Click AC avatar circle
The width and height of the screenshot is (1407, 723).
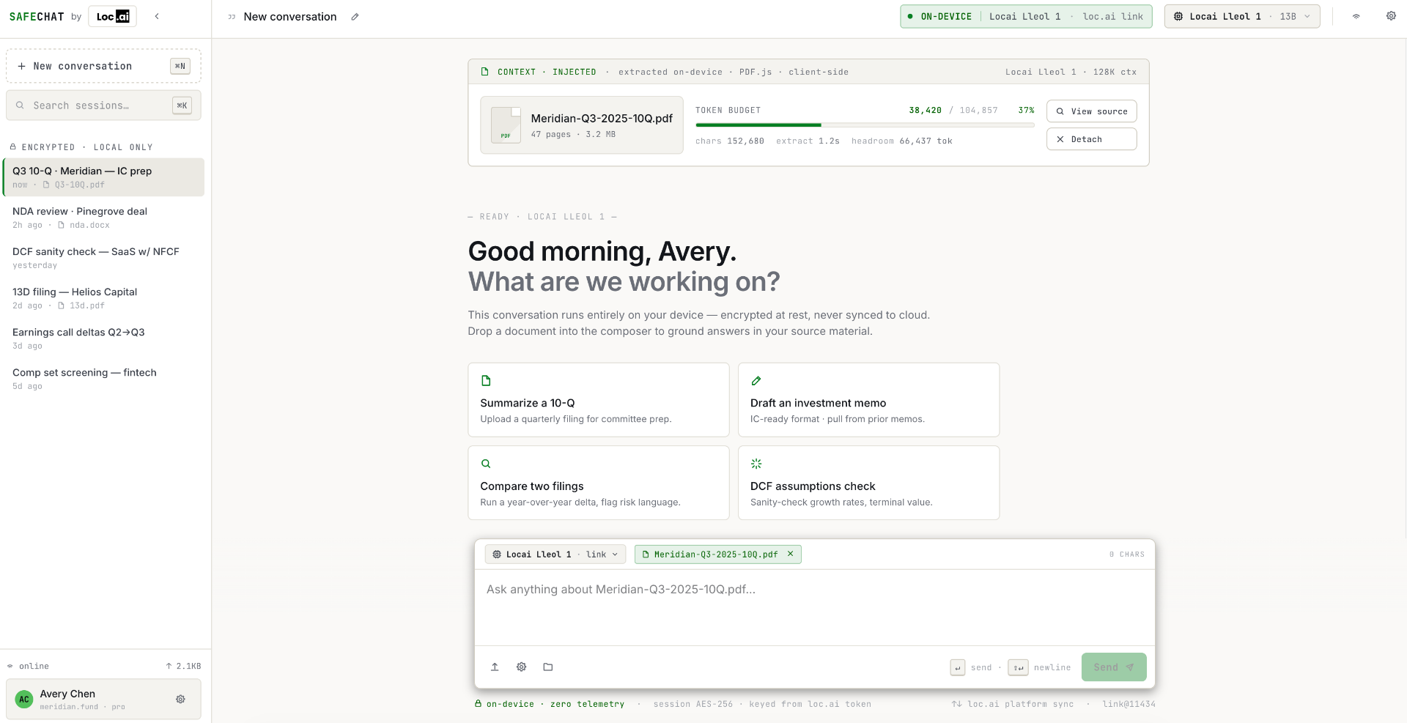[24, 700]
